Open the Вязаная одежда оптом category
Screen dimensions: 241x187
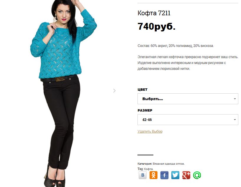169,164
